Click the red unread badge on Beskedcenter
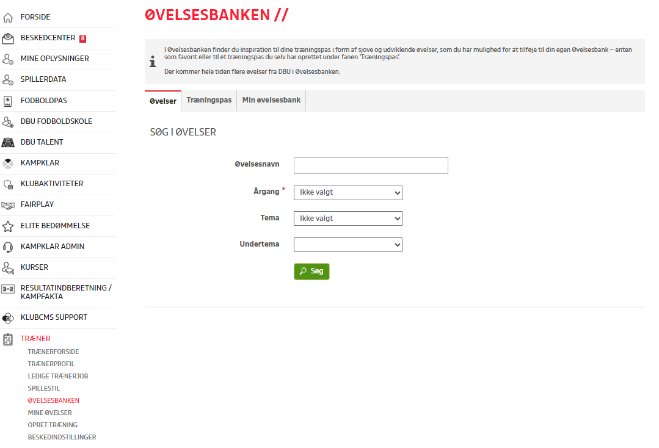 tap(83, 38)
